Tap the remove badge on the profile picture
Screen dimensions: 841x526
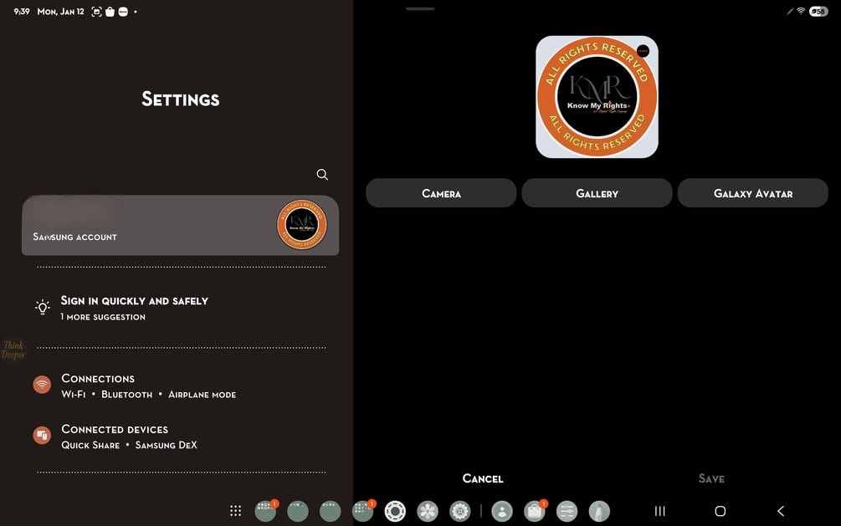coord(643,51)
